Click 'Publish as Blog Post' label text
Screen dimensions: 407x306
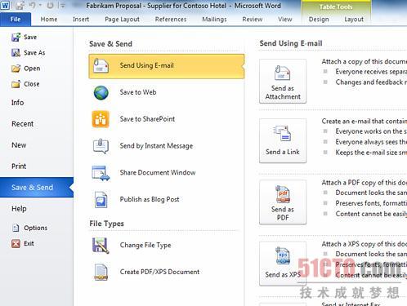tap(150, 199)
